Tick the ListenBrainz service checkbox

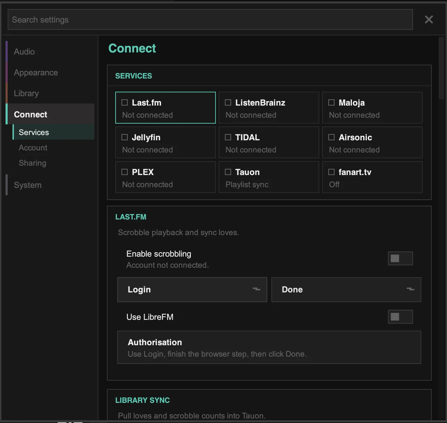[x=228, y=102]
